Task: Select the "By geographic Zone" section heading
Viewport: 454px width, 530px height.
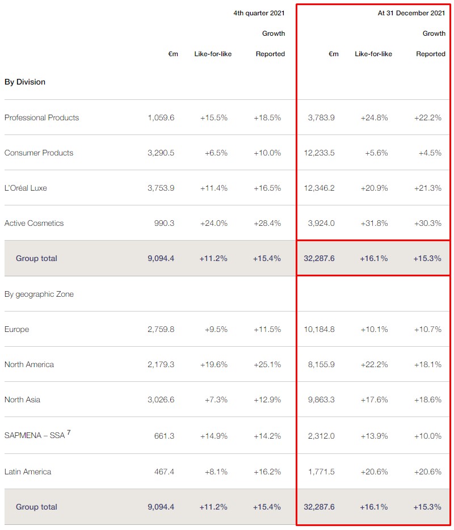Action: [39, 294]
